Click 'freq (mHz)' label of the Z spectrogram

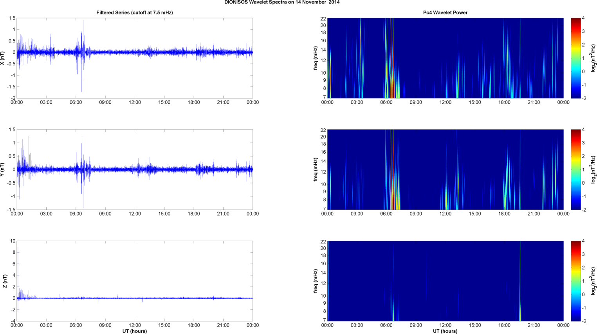pos(316,281)
